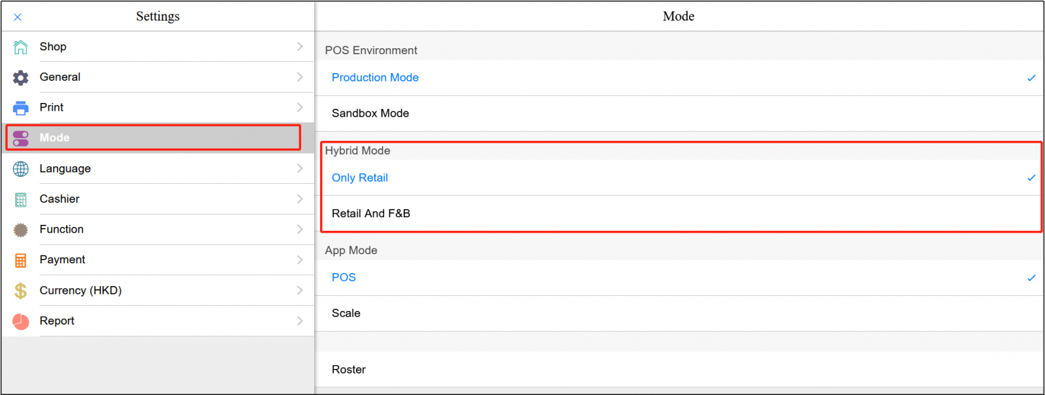Open the Function settings via chevron arrow

[300, 229]
